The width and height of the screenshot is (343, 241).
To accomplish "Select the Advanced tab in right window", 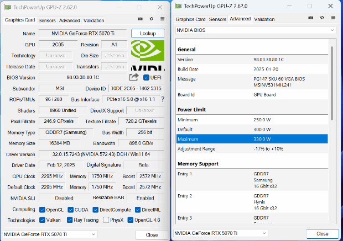I will point(240,19).
